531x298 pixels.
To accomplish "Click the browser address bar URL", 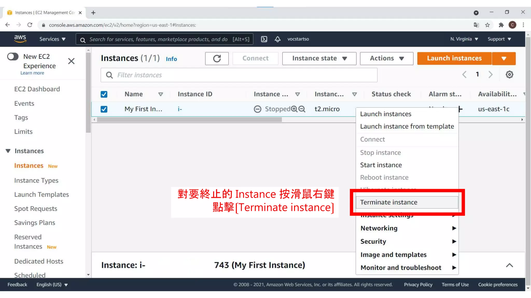I will (122, 25).
